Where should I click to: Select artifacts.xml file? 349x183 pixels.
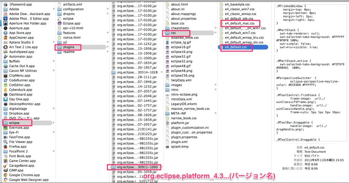click(72, 4)
